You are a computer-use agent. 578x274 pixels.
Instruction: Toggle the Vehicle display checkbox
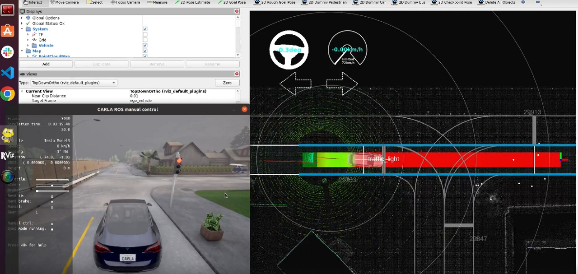[x=145, y=46]
